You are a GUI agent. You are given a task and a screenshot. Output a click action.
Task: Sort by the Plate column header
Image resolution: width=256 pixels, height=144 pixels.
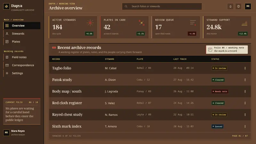(140, 59)
